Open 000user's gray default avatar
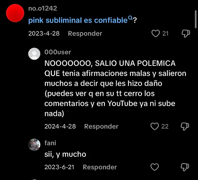 pos(34,54)
